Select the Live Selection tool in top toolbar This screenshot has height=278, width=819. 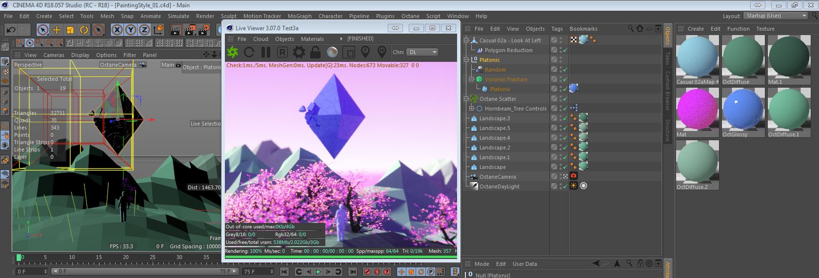click(x=43, y=30)
